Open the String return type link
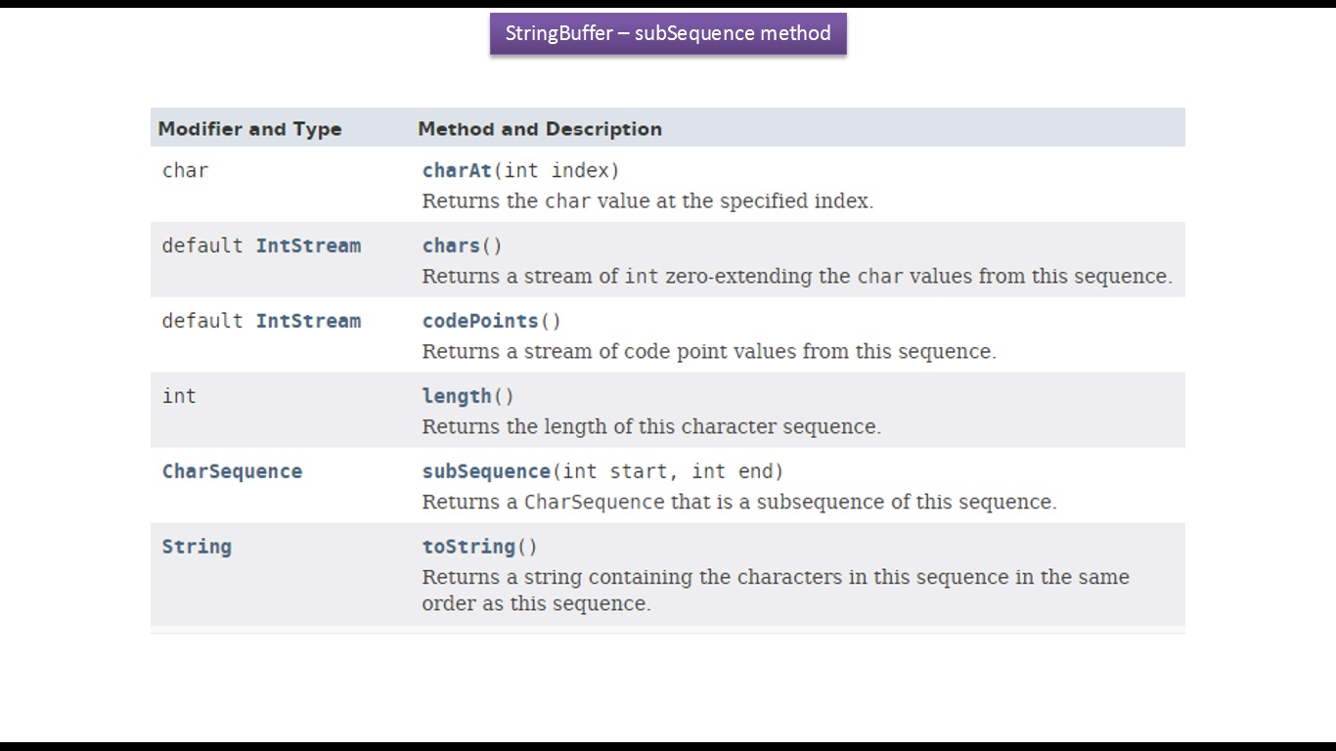This screenshot has height=751, width=1336. point(197,547)
